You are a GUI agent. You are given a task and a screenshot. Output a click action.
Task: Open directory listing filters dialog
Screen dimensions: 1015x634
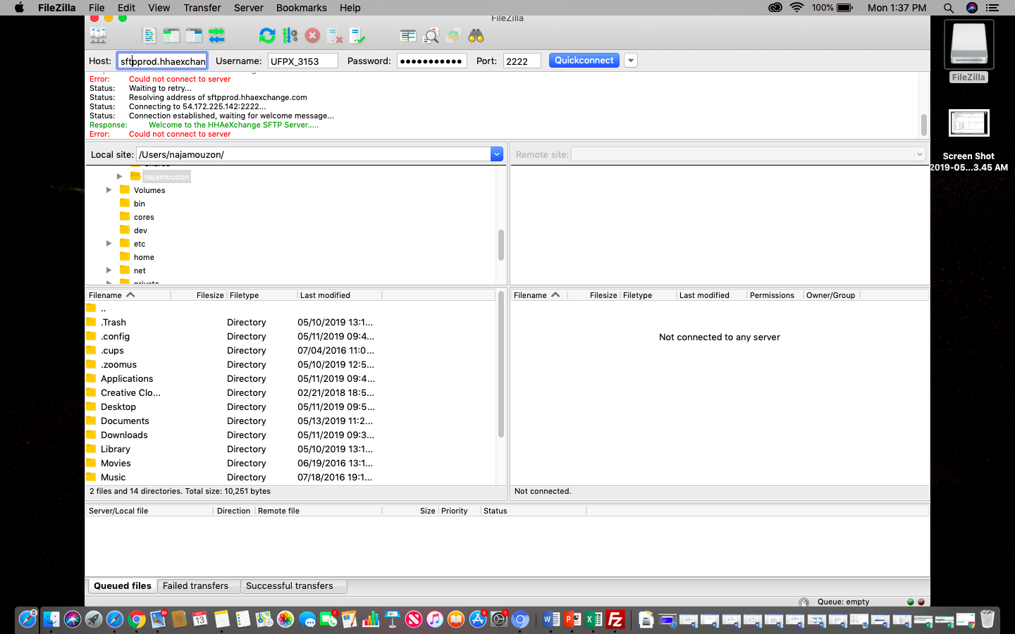tap(408, 35)
